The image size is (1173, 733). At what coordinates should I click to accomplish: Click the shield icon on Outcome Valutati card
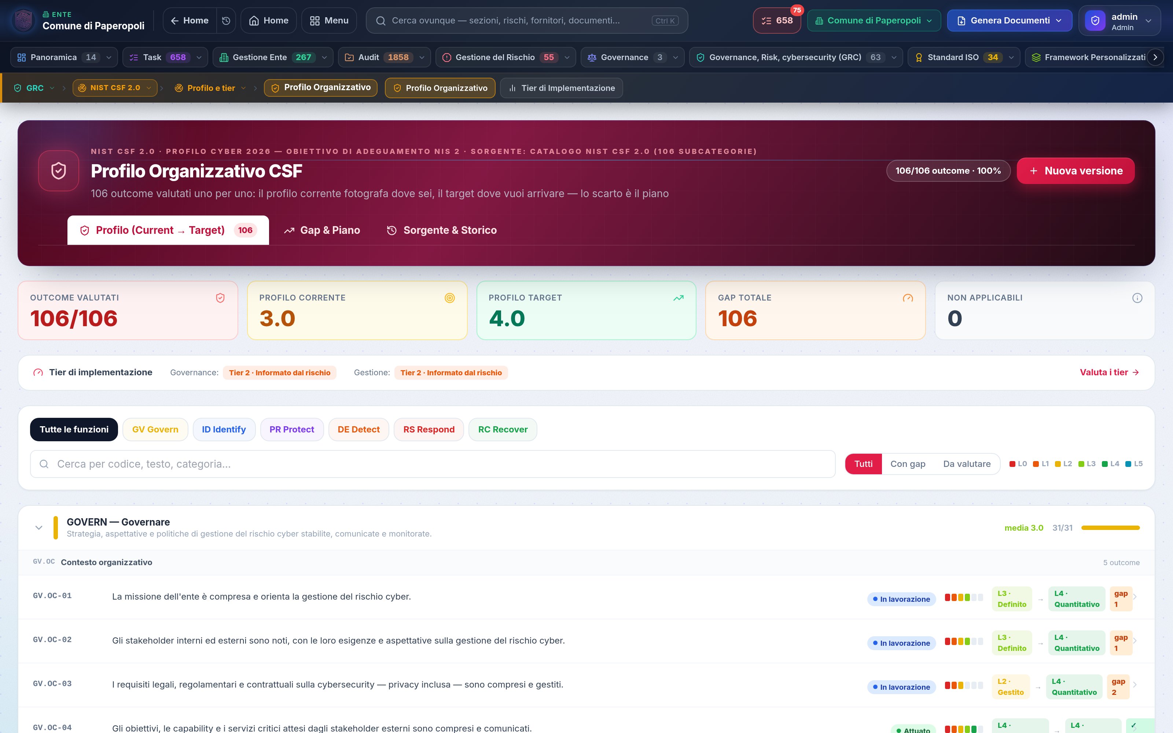pyautogui.click(x=220, y=298)
